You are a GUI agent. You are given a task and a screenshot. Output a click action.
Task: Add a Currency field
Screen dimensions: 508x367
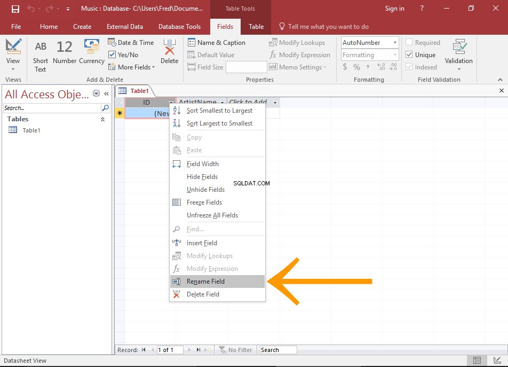point(92,52)
